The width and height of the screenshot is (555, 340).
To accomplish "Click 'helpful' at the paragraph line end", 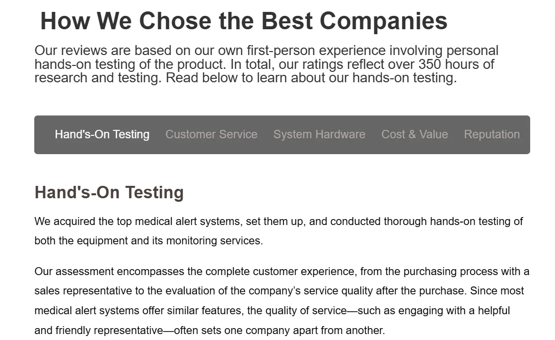I will pyautogui.click(x=494, y=311).
